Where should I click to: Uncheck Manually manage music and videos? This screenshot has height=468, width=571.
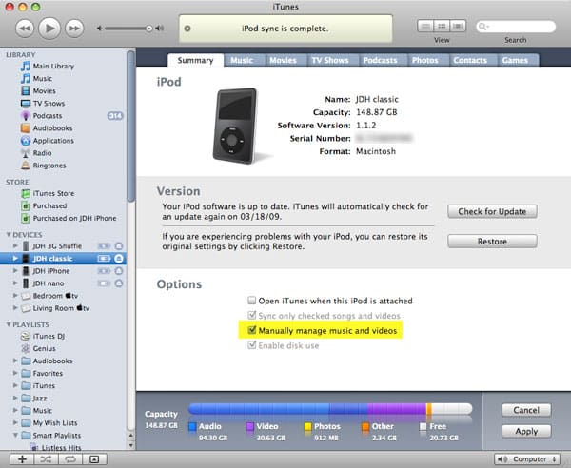point(252,330)
